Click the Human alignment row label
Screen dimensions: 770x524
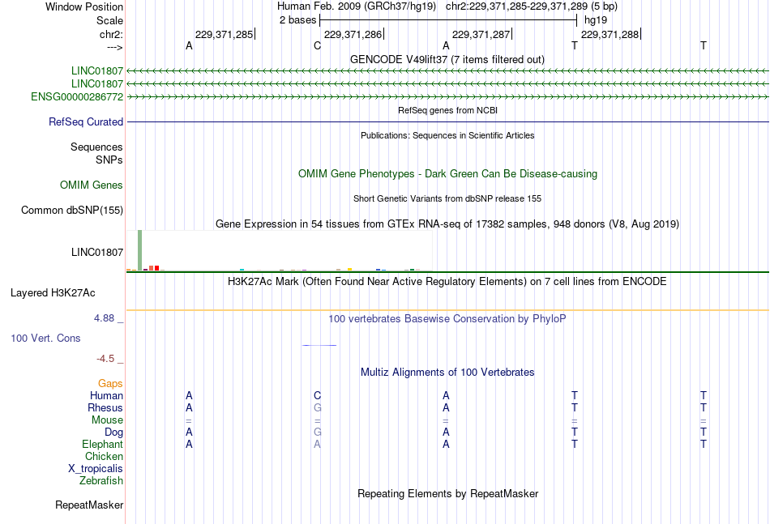[106, 395]
